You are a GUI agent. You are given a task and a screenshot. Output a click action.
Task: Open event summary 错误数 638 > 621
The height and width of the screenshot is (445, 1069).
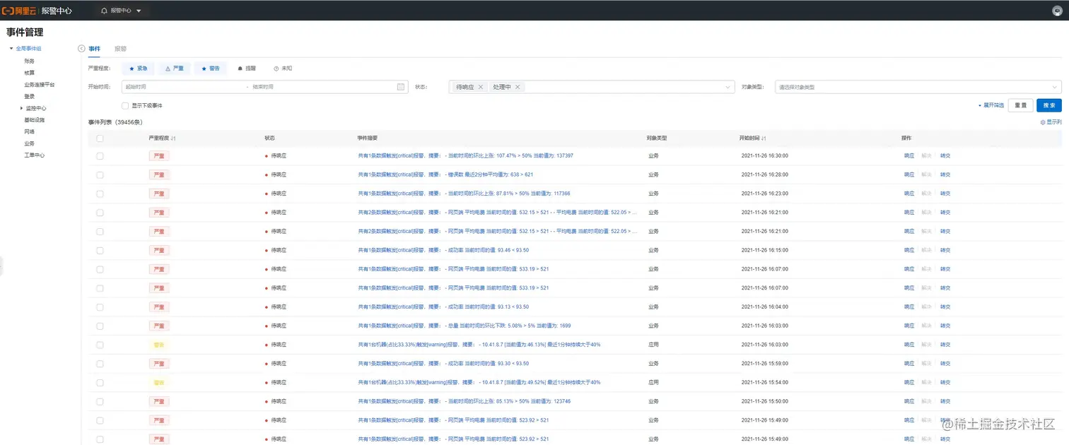445,174
